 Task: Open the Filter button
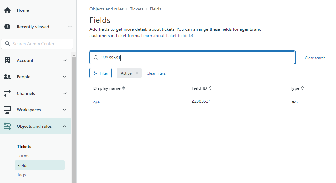point(101,73)
